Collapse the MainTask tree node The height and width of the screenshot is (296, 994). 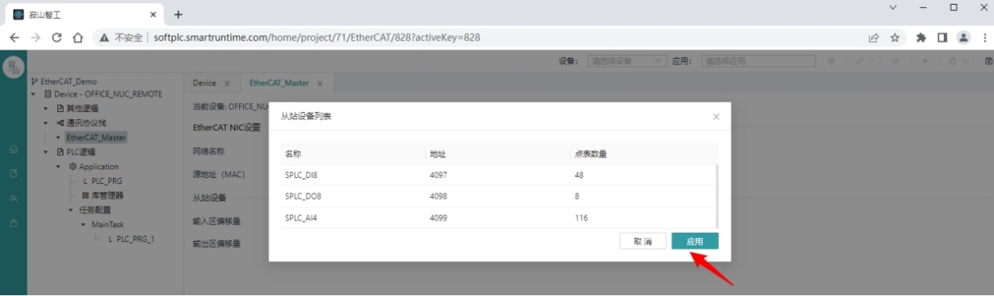pyautogui.click(x=83, y=225)
